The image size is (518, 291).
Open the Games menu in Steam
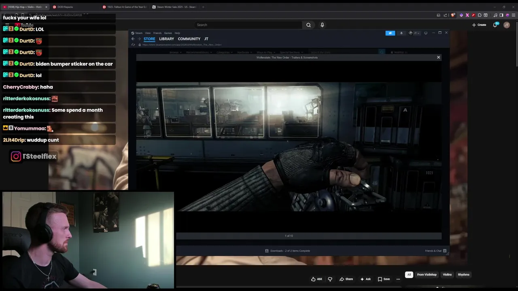click(168, 33)
